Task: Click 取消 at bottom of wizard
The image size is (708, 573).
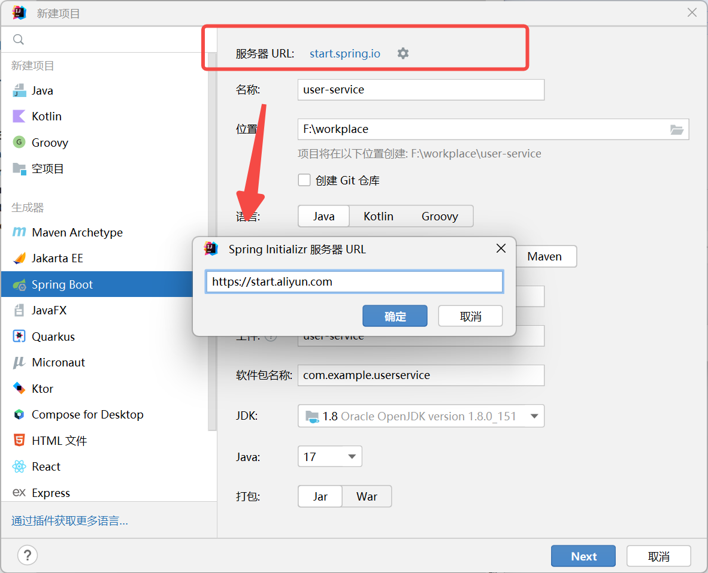Action: (x=658, y=556)
